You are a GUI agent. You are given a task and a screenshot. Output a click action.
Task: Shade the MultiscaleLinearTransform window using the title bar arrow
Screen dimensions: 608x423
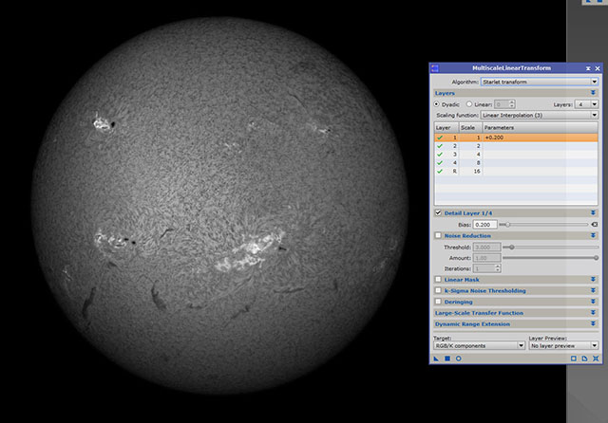[x=588, y=69]
